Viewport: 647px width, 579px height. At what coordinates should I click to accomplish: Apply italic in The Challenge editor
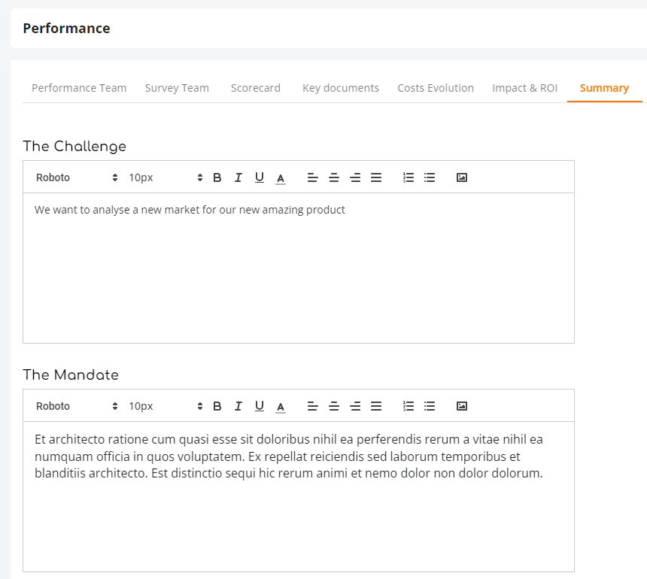pos(238,177)
